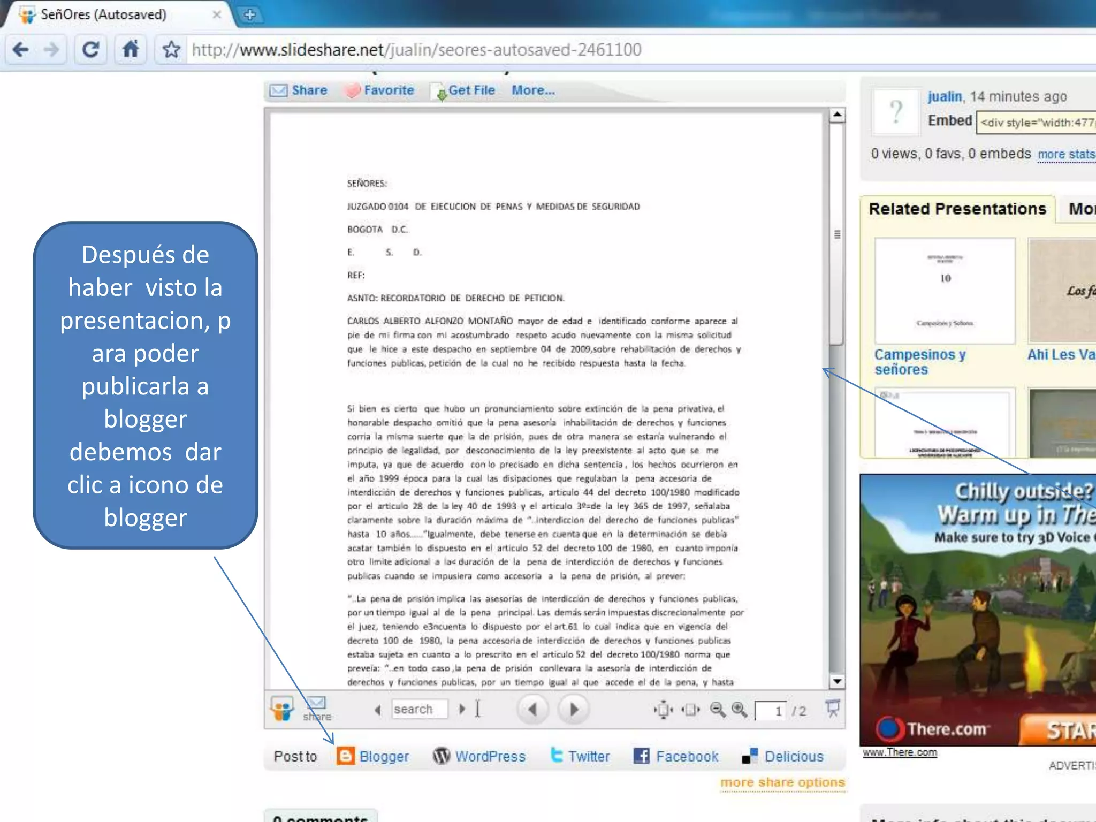This screenshot has height=822, width=1096.
Task: Bookmark page with the star icon
Action: coord(171,50)
